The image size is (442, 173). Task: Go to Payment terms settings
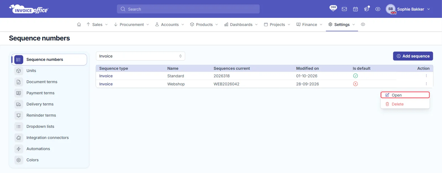tap(40, 93)
